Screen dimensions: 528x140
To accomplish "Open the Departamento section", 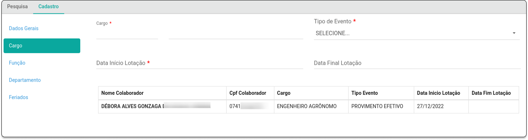I will pyautogui.click(x=25, y=80).
